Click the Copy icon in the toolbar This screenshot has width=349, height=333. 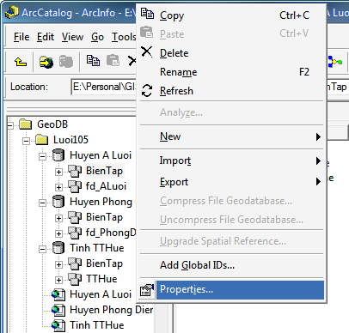(93, 61)
